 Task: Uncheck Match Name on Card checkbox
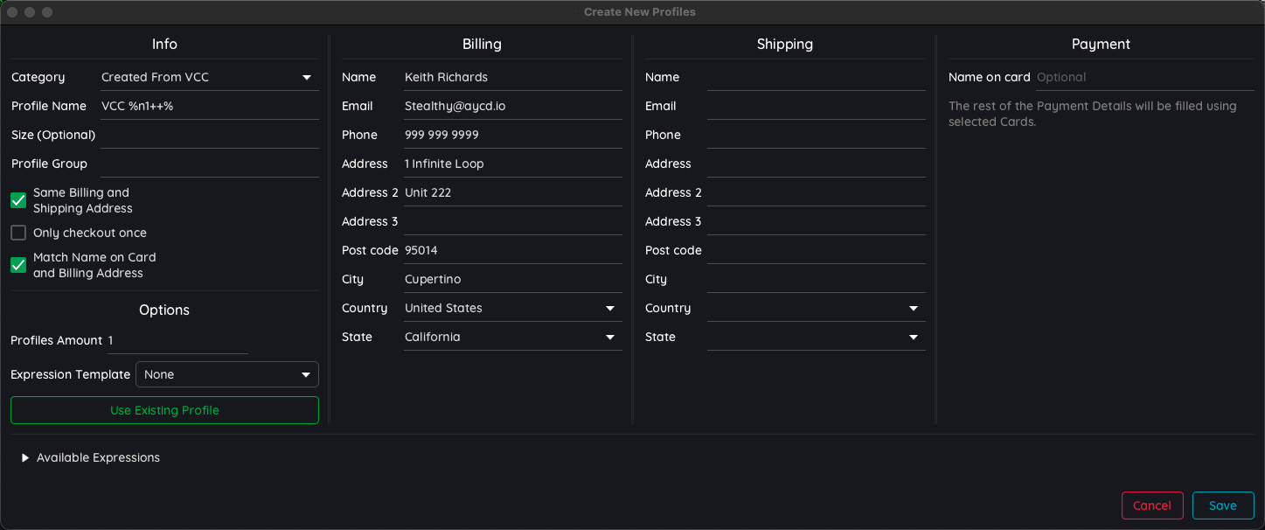[18, 265]
